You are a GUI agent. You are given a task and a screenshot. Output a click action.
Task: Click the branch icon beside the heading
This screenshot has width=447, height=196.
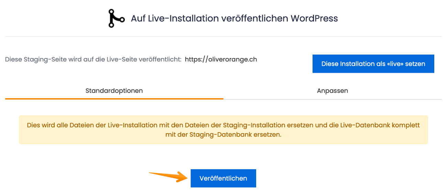point(116,18)
